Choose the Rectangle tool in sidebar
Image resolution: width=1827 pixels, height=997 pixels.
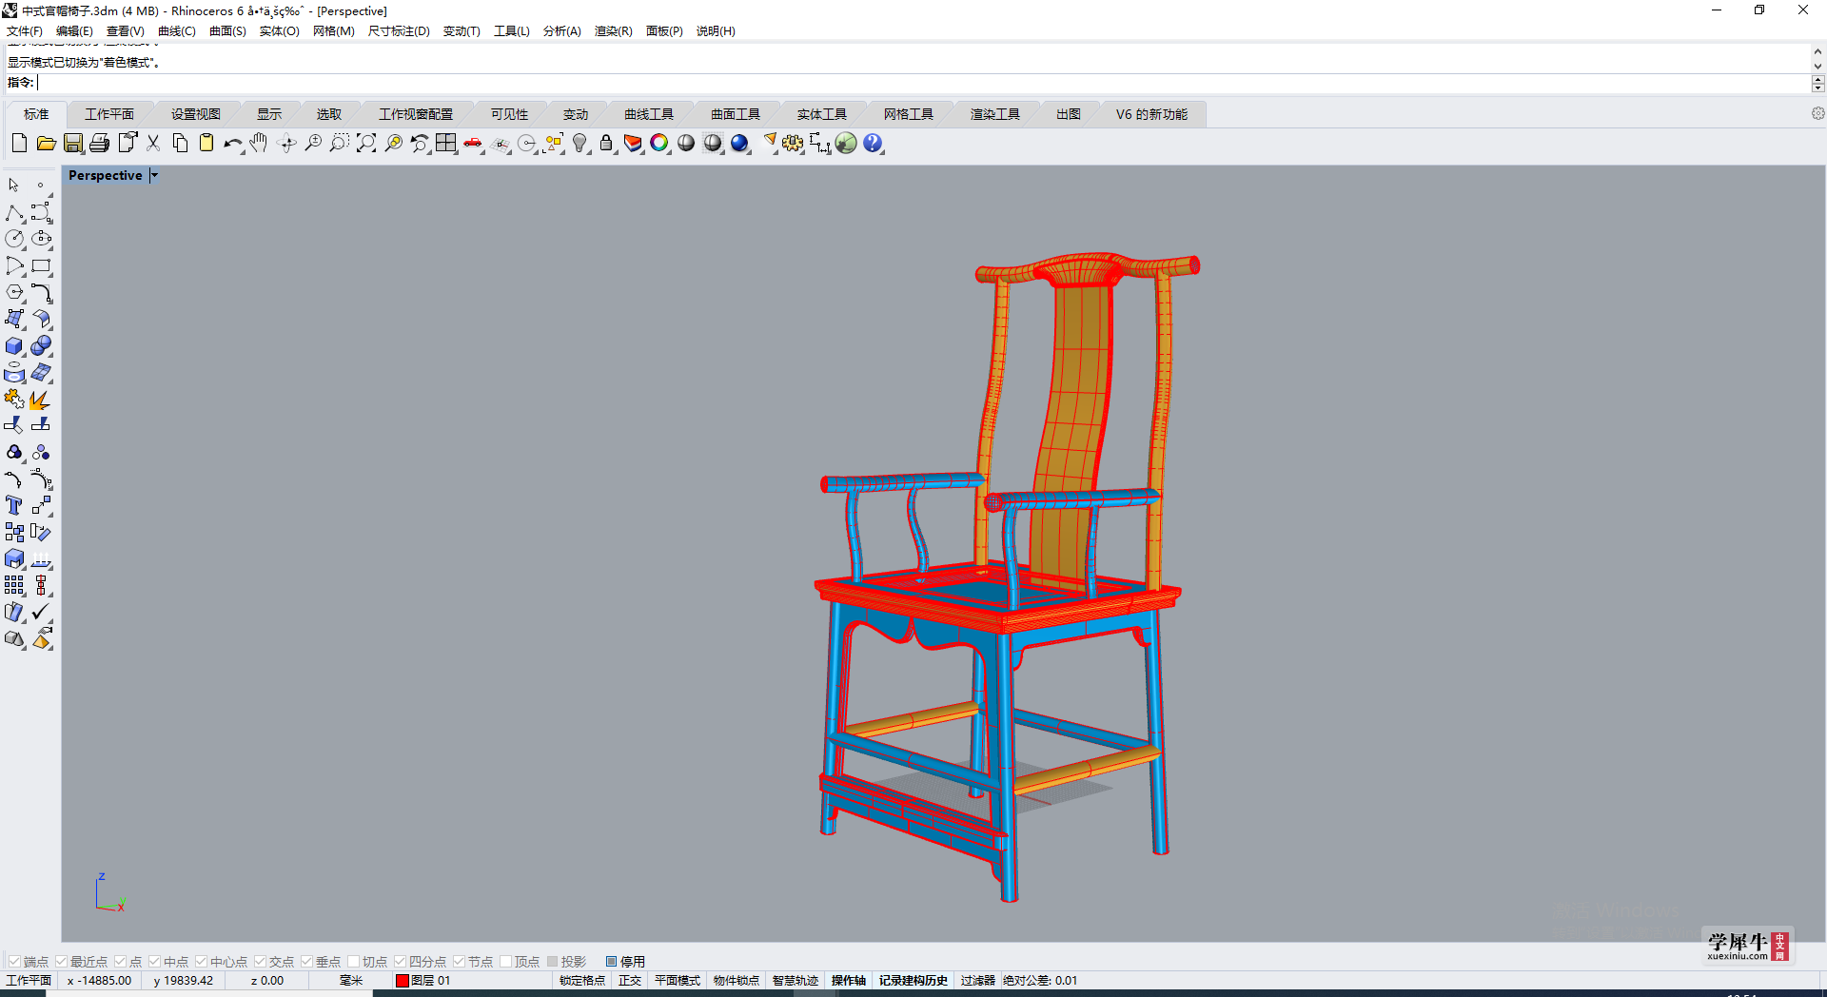point(41,266)
